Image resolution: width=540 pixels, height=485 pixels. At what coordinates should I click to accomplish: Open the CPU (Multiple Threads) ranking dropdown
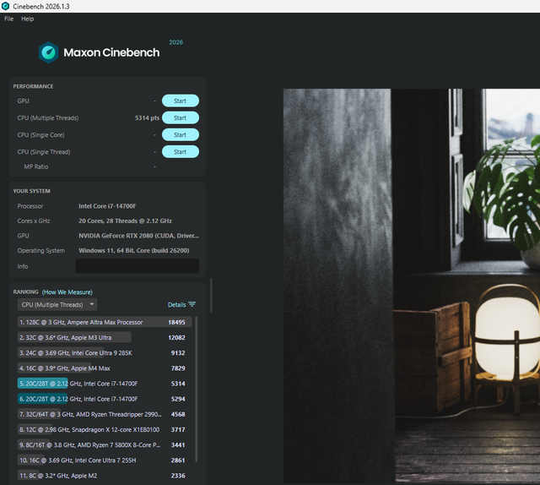tap(57, 304)
